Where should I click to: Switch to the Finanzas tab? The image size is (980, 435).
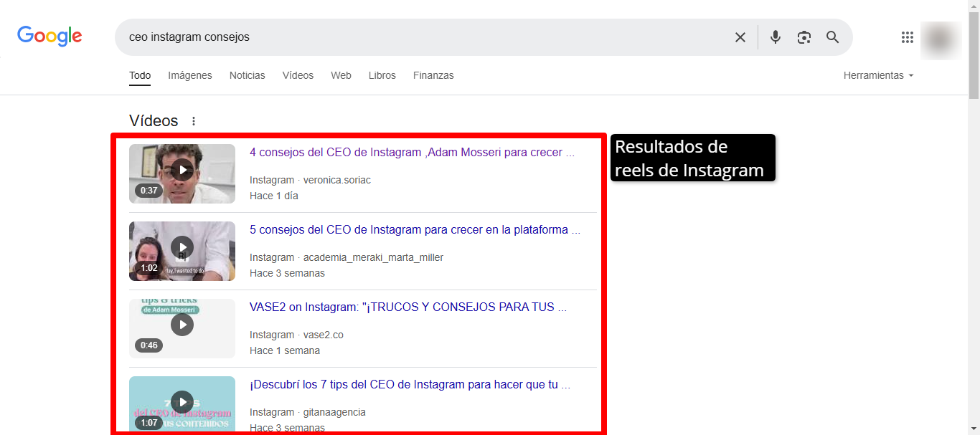coord(433,75)
